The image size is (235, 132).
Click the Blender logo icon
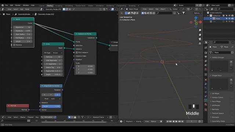pyautogui.click(x=3, y=5)
